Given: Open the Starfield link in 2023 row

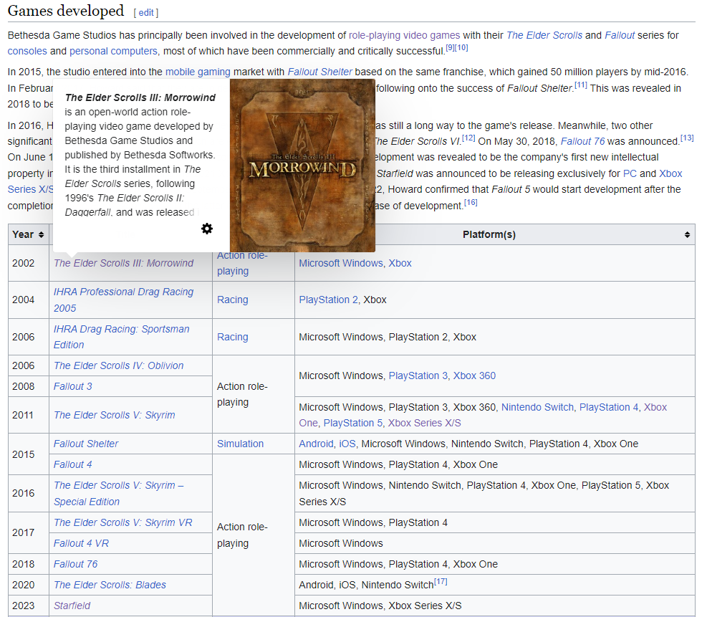Looking at the screenshot, I should point(72,606).
